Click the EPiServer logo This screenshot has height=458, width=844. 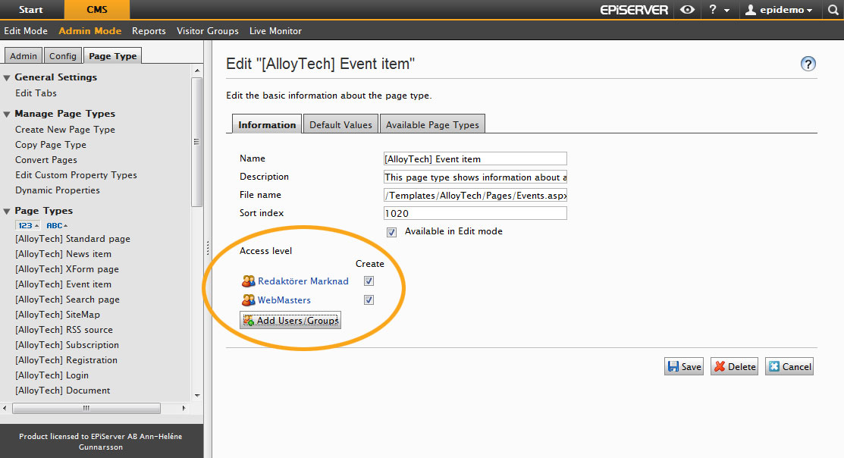634,10
